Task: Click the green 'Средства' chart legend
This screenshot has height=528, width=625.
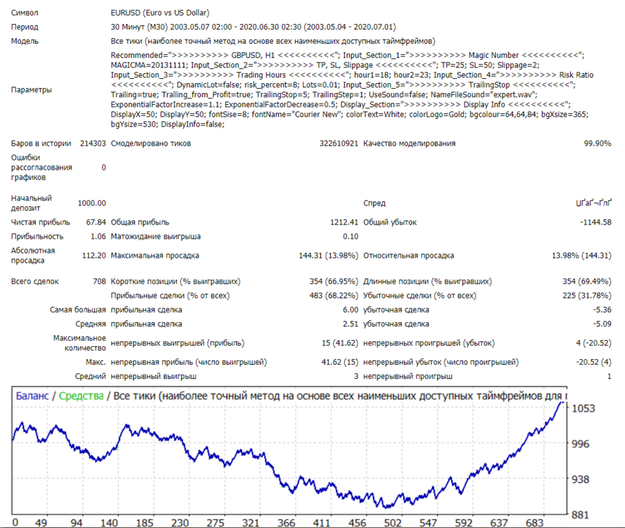Action: (82, 396)
